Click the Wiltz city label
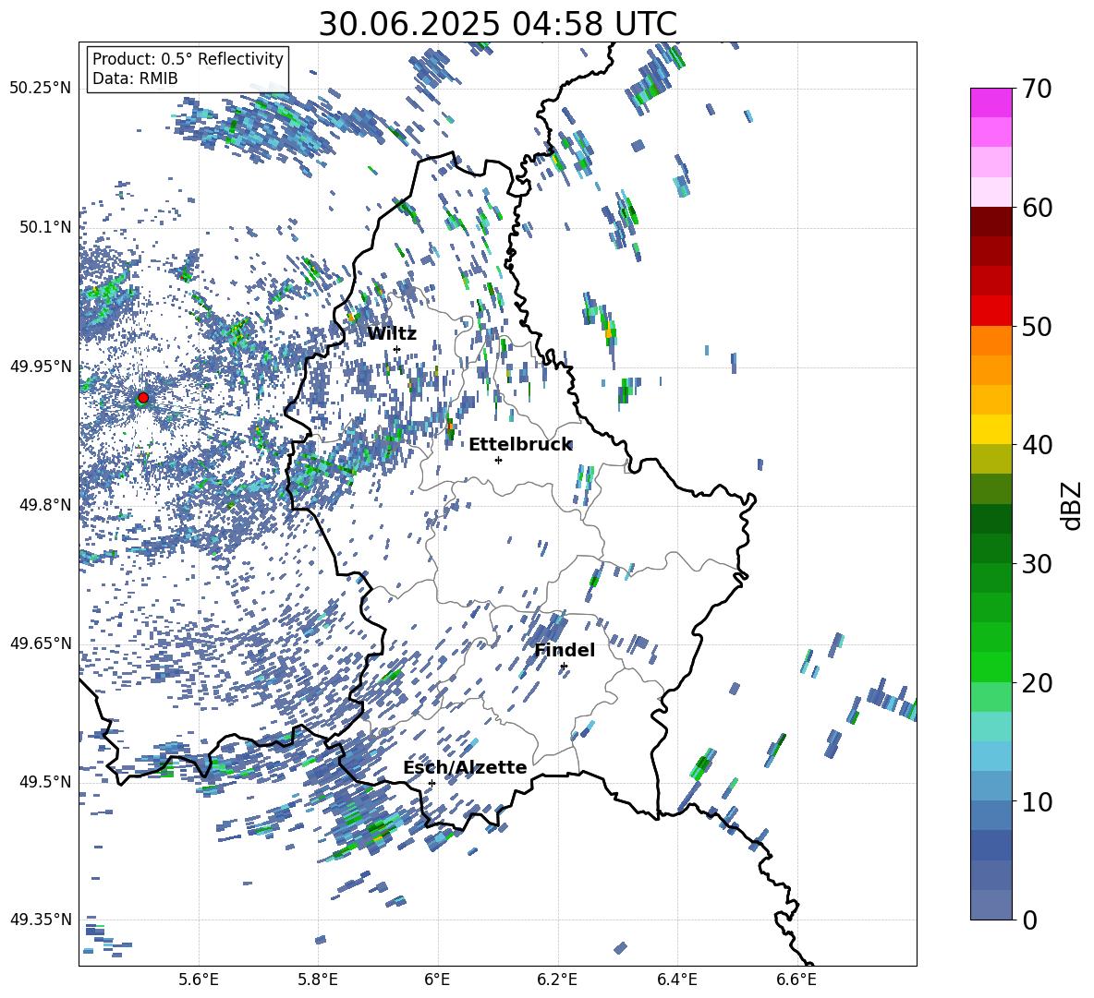Viewport: 1094px width, 998px height. coord(392,334)
